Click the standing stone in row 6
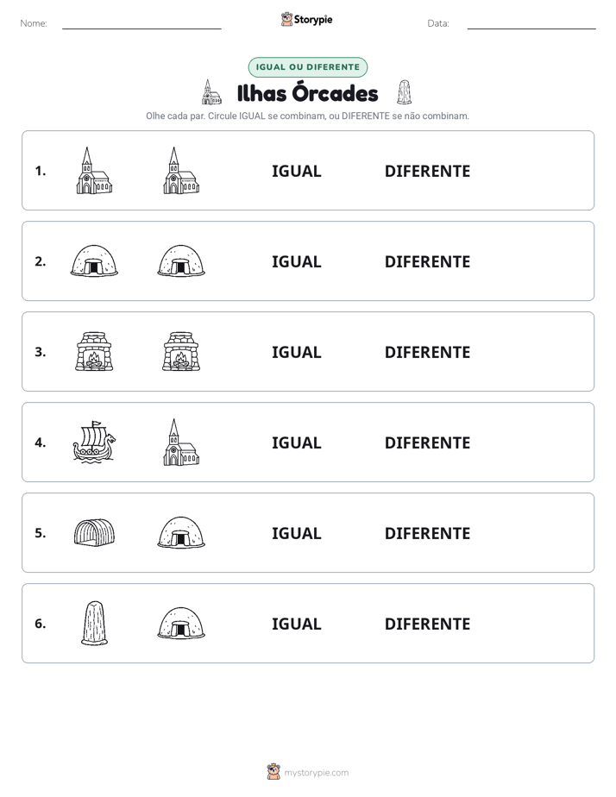This screenshot has height=797, width=616. click(x=94, y=623)
